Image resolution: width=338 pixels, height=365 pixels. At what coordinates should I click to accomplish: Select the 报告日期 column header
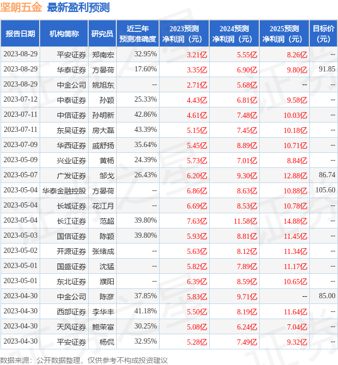20,33
